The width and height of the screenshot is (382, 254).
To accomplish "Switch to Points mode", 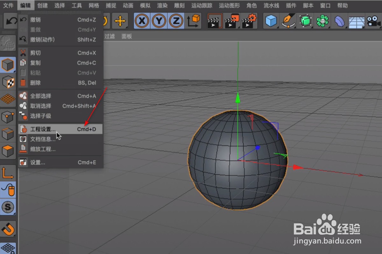I will tap(8, 117).
